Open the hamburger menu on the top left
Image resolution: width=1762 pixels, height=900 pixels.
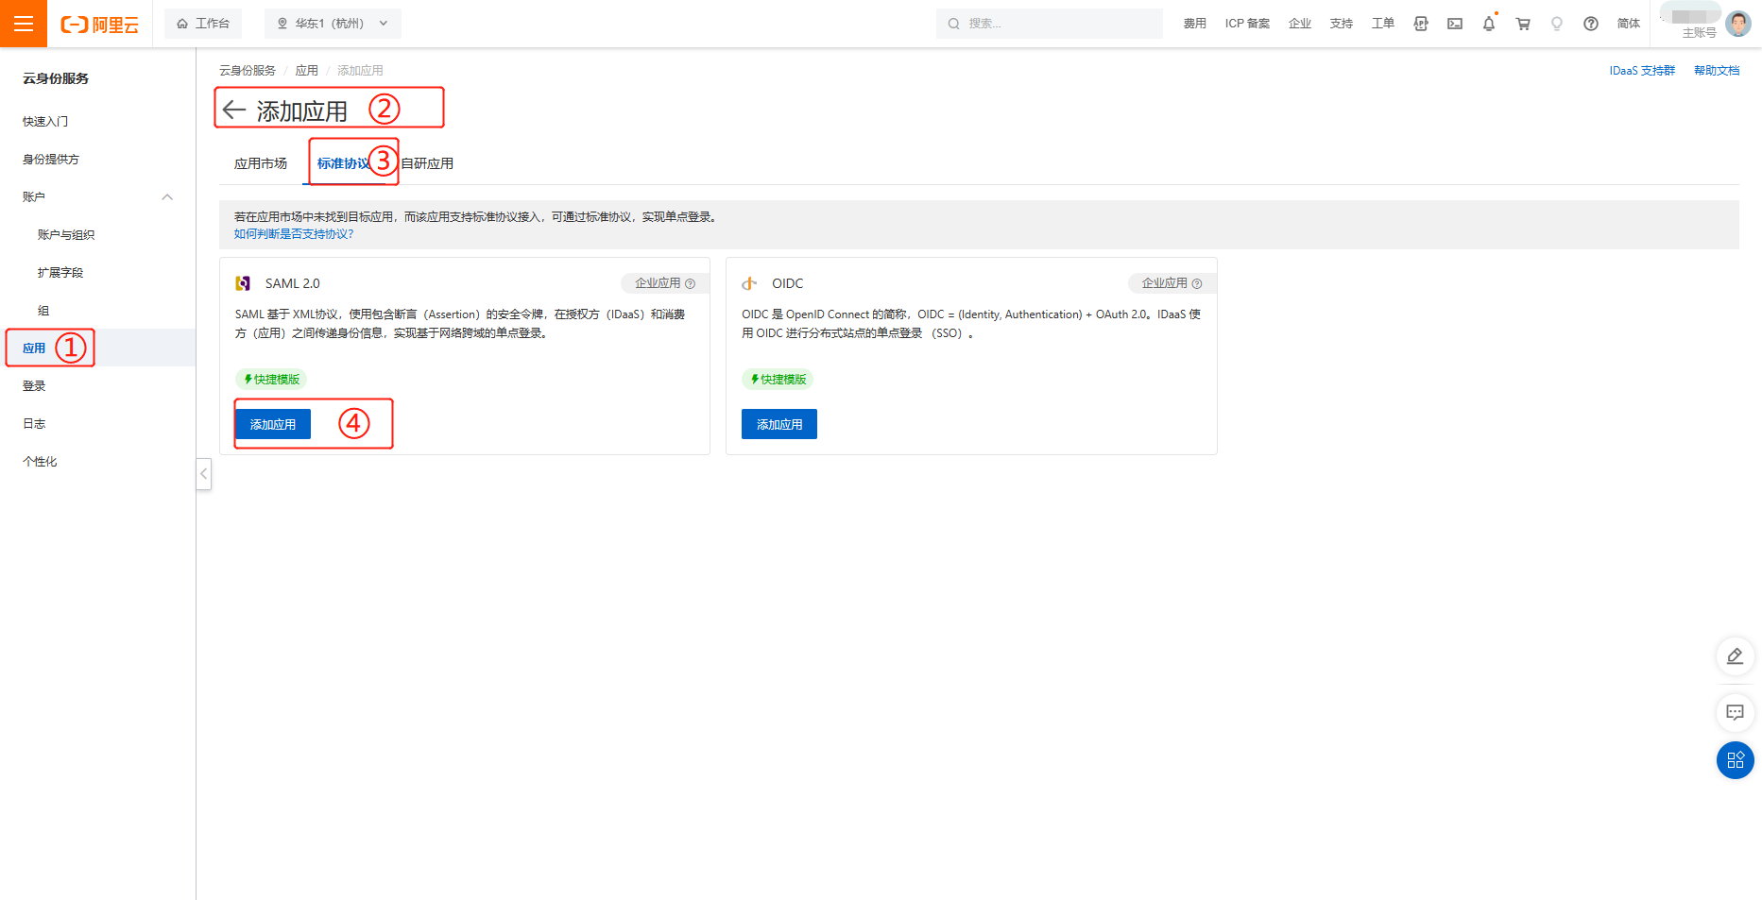22,23
